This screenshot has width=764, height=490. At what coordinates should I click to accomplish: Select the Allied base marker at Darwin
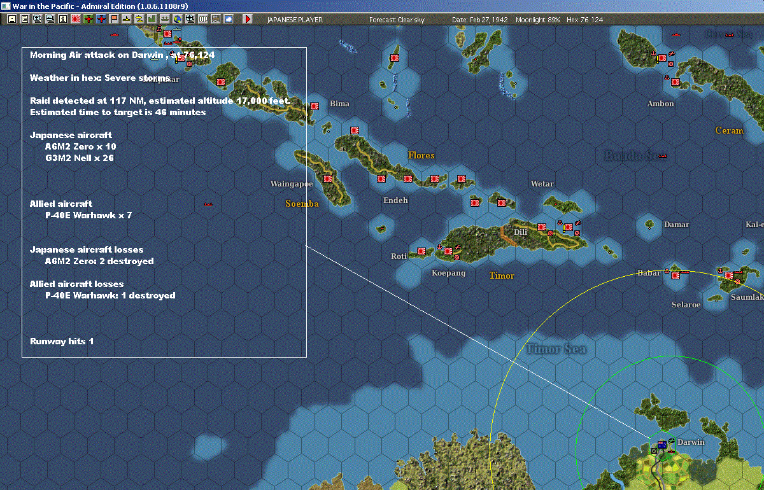(x=662, y=445)
